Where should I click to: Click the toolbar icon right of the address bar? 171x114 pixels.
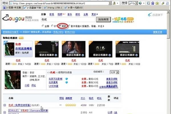(114, 3)
